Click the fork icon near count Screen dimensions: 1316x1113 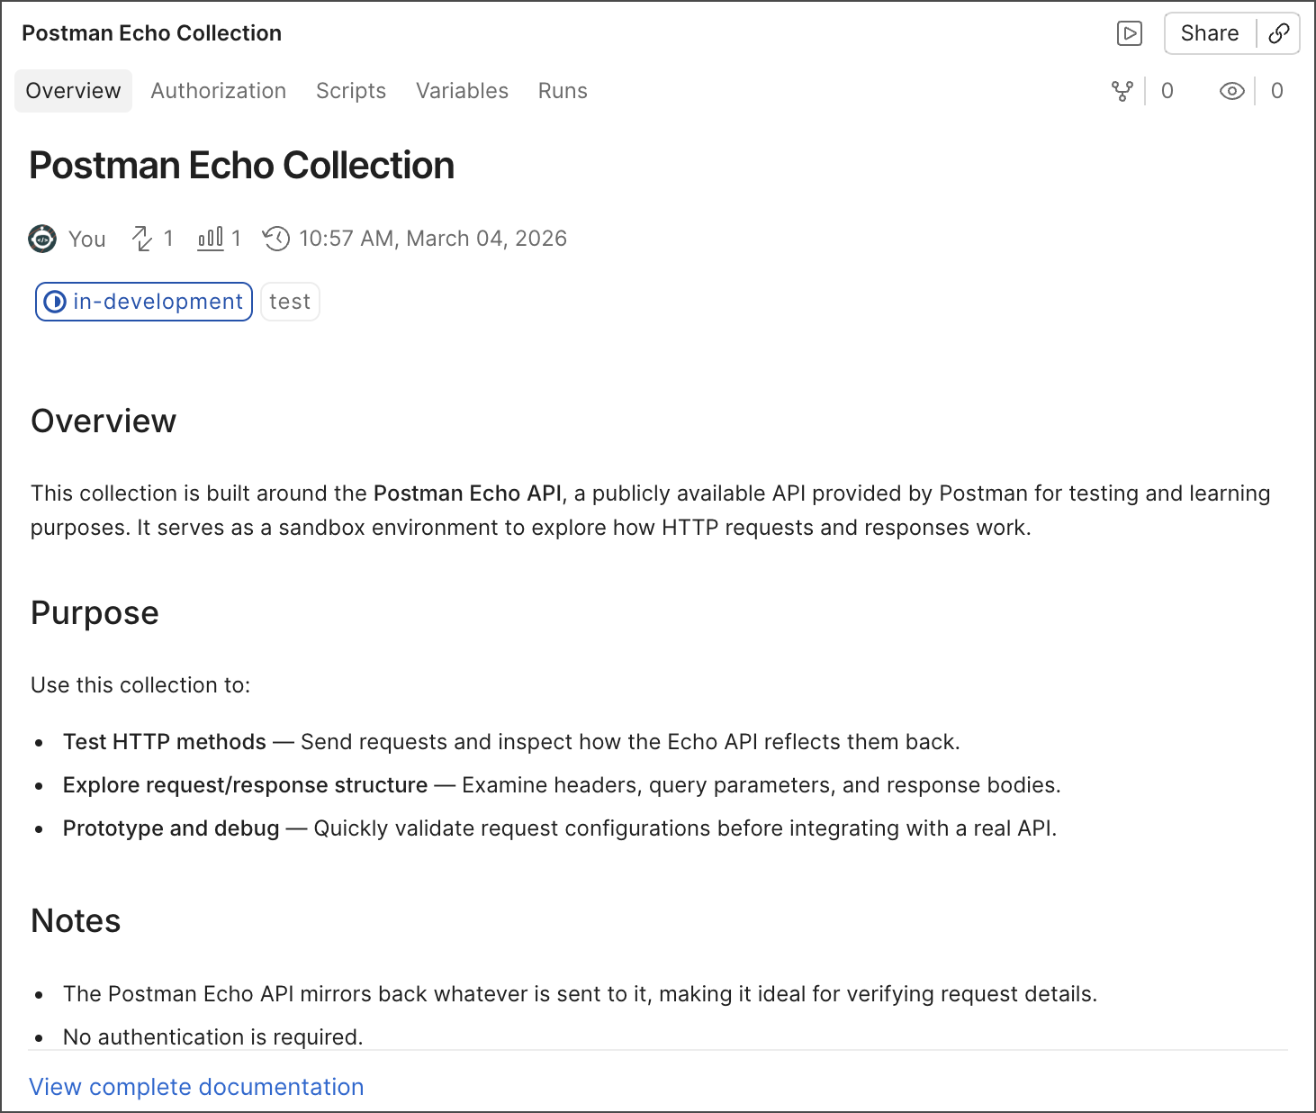point(1122,91)
